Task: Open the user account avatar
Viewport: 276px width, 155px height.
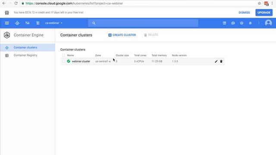Action: point(268,23)
